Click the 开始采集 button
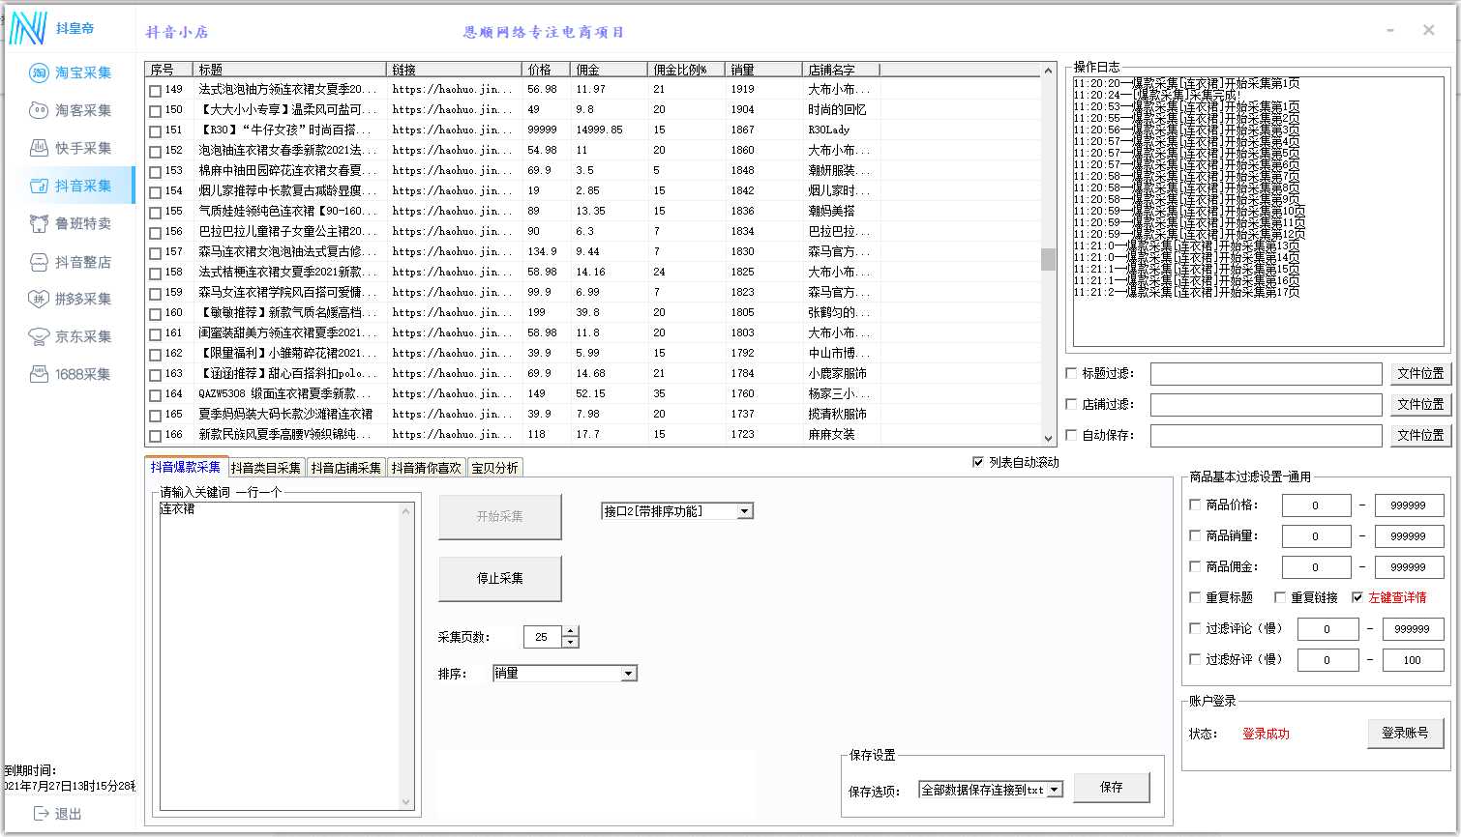 (x=500, y=517)
